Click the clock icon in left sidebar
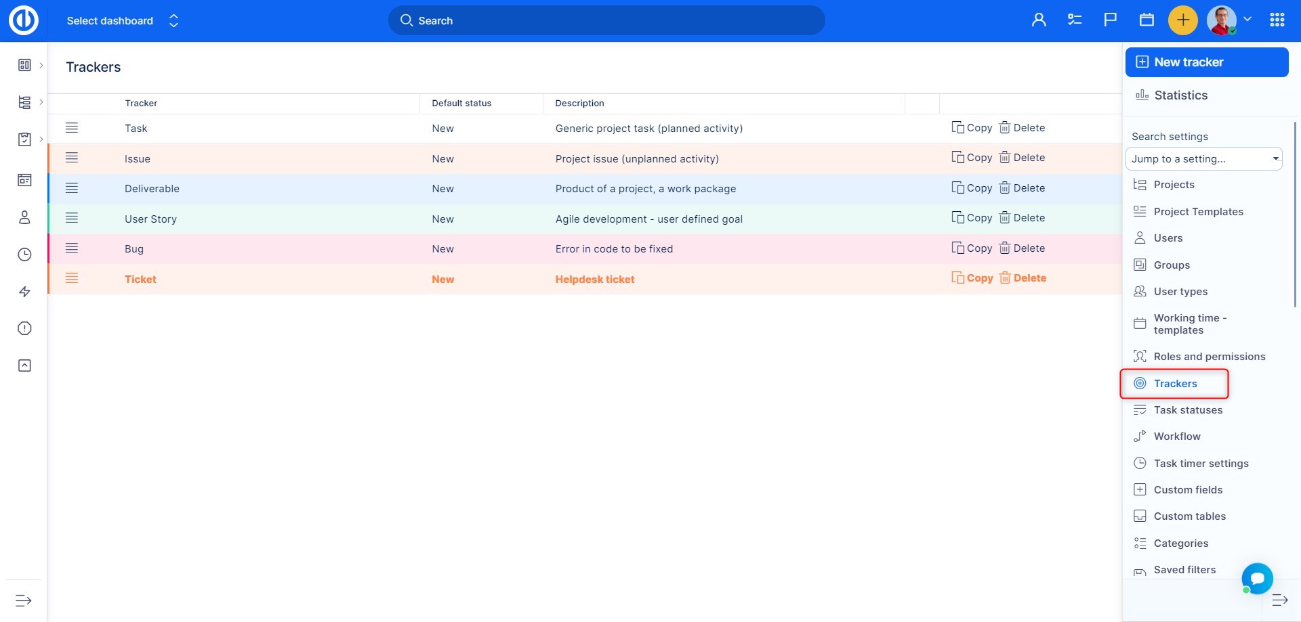Viewport: 1301px width, 622px height. point(24,254)
